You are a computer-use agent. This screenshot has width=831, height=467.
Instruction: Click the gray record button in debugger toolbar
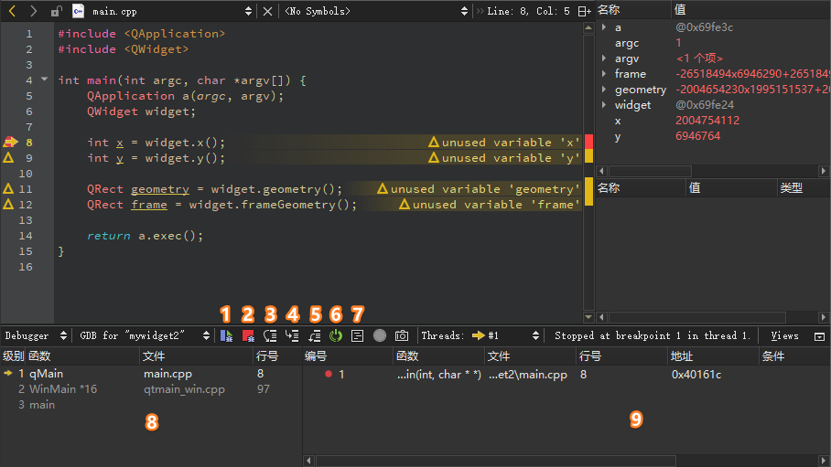(x=380, y=336)
